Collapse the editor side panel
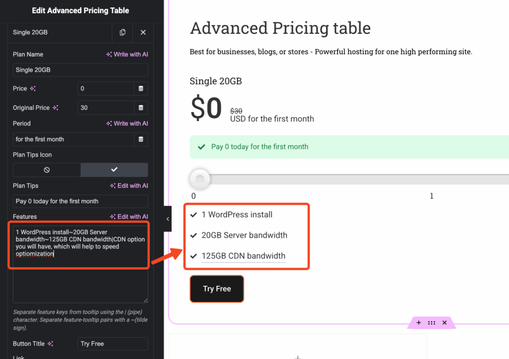Viewport: 509px width, 359px height. coord(168,219)
